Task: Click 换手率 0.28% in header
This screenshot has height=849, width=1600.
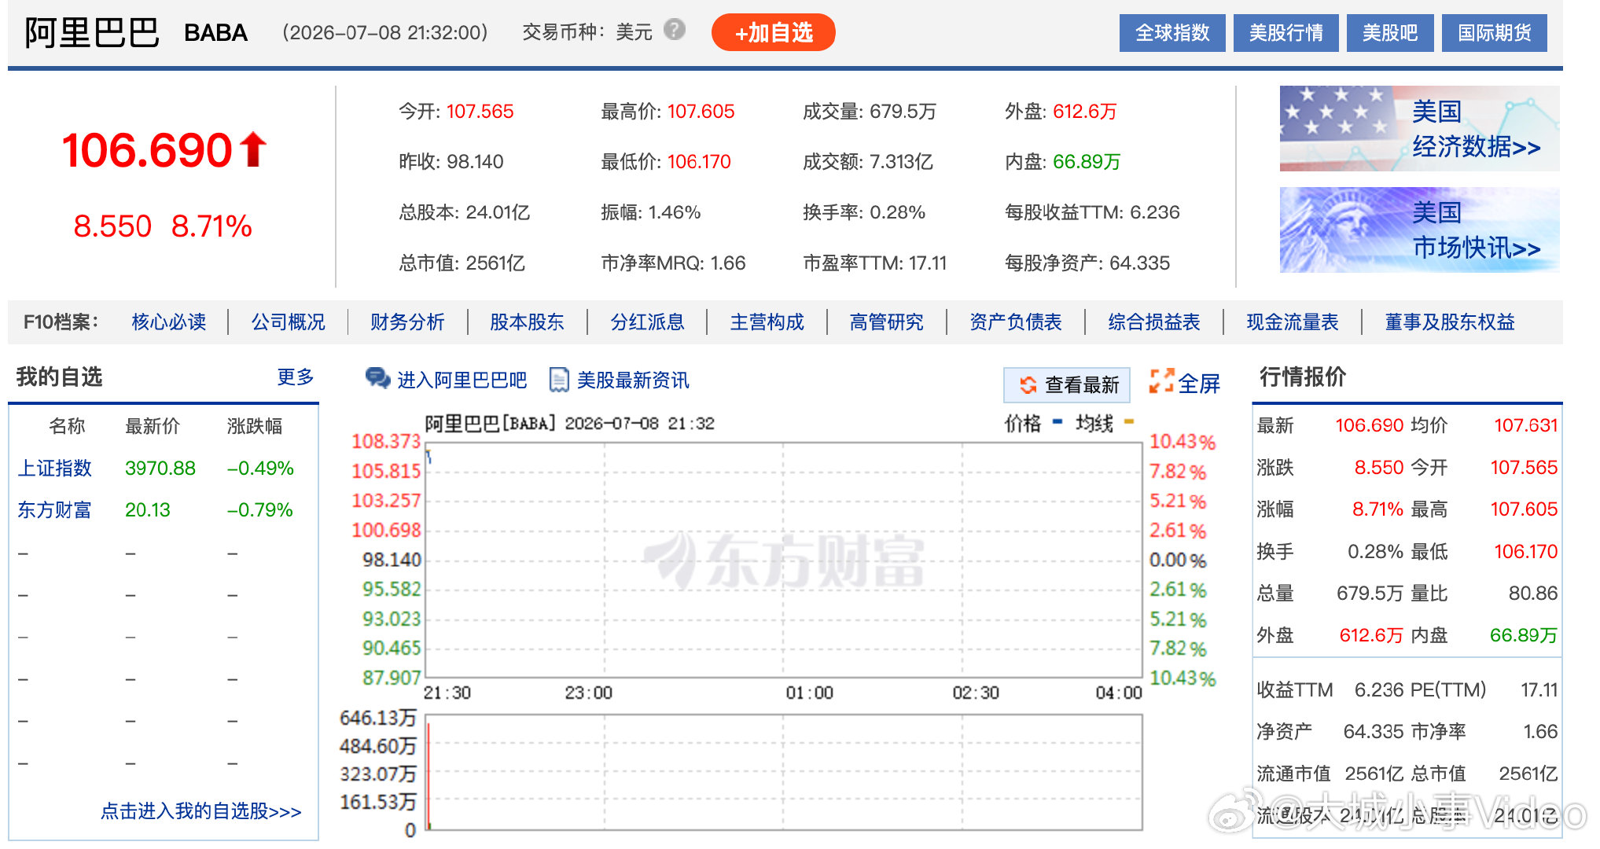Action: pyautogui.click(x=863, y=211)
